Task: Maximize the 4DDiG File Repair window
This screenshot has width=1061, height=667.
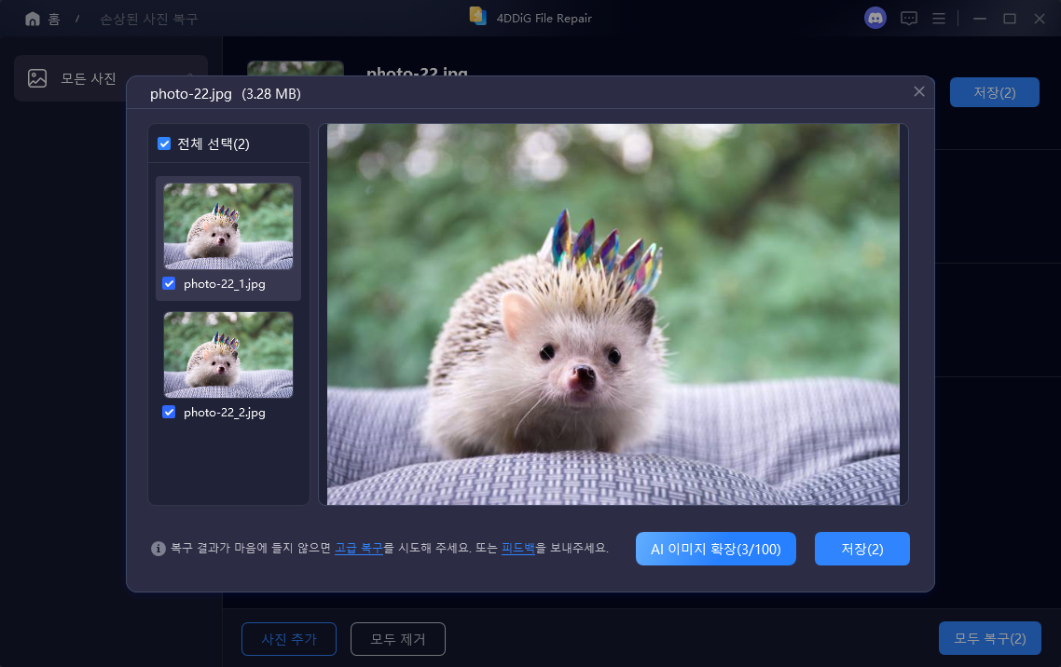Action: point(1010,19)
